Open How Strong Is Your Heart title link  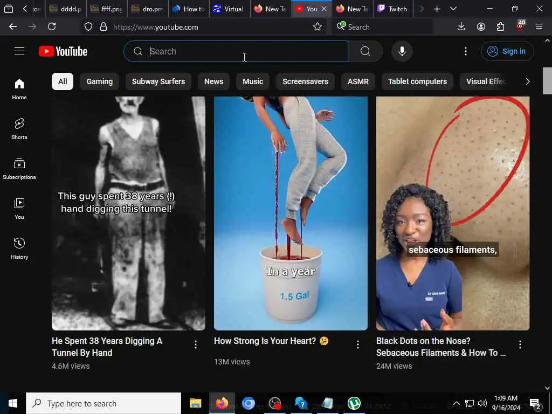[271, 341]
